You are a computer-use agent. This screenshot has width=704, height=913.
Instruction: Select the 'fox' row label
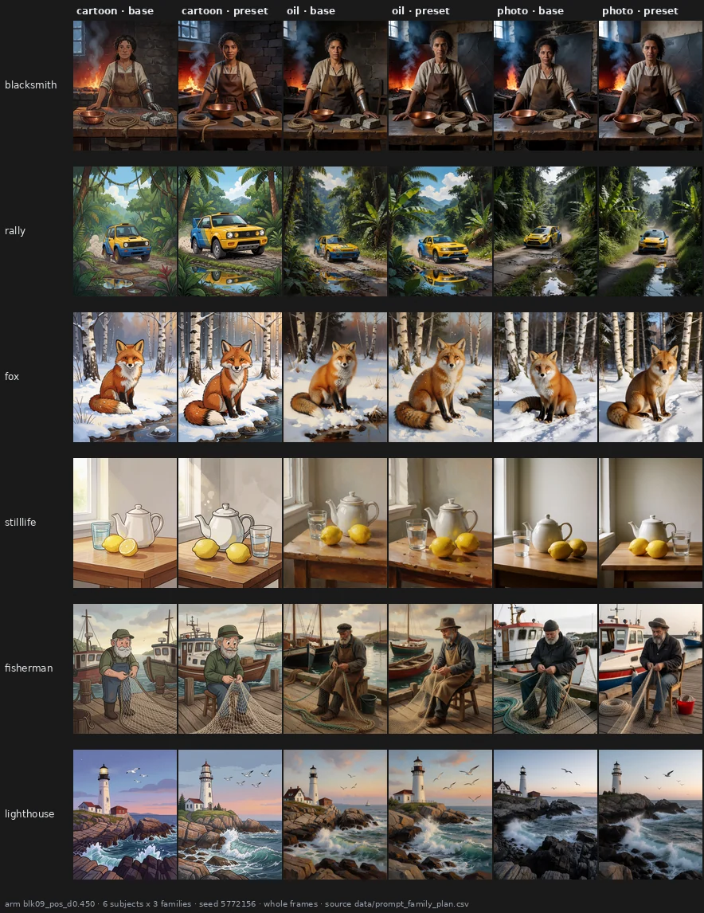click(x=12, y=377)
